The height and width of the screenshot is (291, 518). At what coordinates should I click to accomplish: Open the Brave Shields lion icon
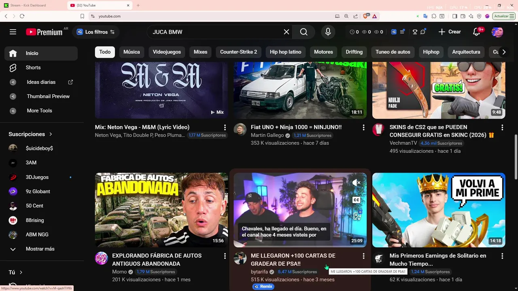tap(366, 16)
